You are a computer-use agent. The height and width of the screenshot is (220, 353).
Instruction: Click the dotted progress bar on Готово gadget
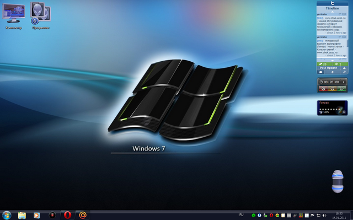coord(330,109)
